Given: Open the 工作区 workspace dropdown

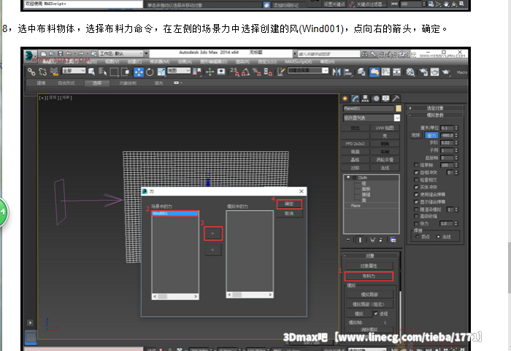Looking at the screenshot, I should [x=122, y=53].
